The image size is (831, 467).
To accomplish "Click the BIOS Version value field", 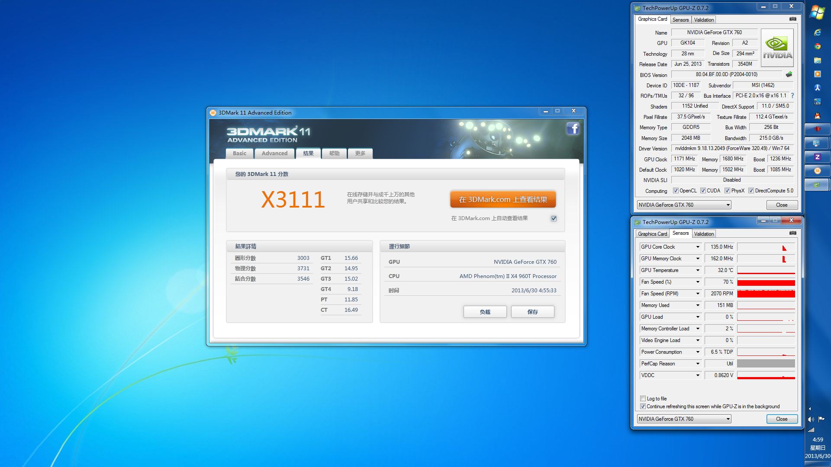I will point(726,74).
